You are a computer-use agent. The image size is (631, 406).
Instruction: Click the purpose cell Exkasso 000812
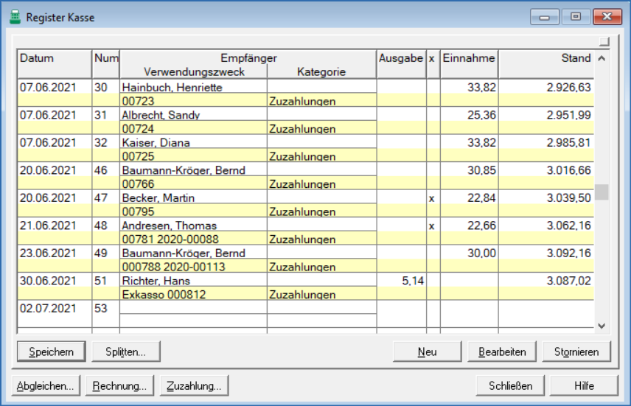[193, 294]
